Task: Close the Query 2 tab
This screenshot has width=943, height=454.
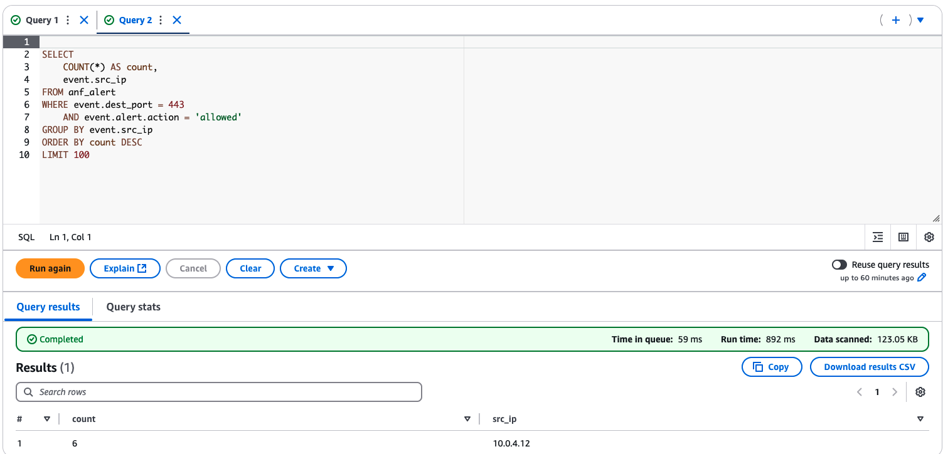Action: click(x=177, y=20)
